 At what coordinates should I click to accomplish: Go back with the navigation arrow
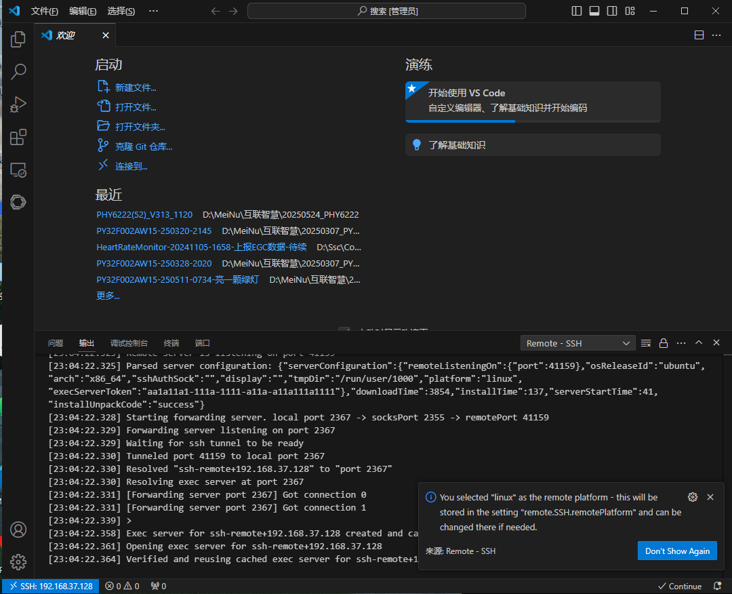216,12
